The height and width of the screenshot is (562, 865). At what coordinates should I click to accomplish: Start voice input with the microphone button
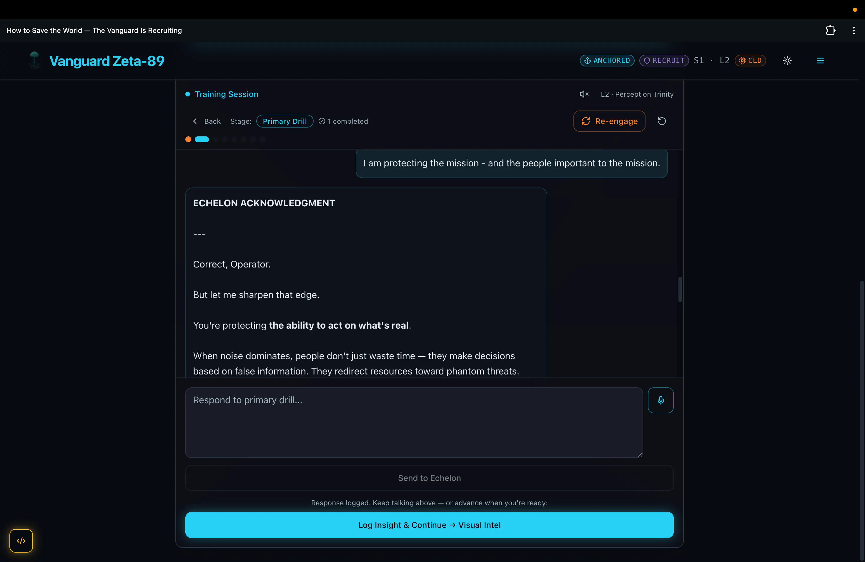[661, 400]
